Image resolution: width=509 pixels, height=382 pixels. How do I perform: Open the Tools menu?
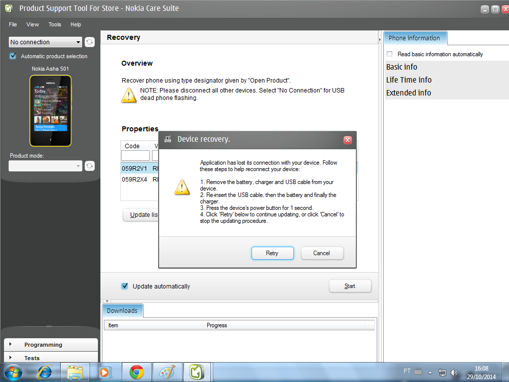point(55,24)
